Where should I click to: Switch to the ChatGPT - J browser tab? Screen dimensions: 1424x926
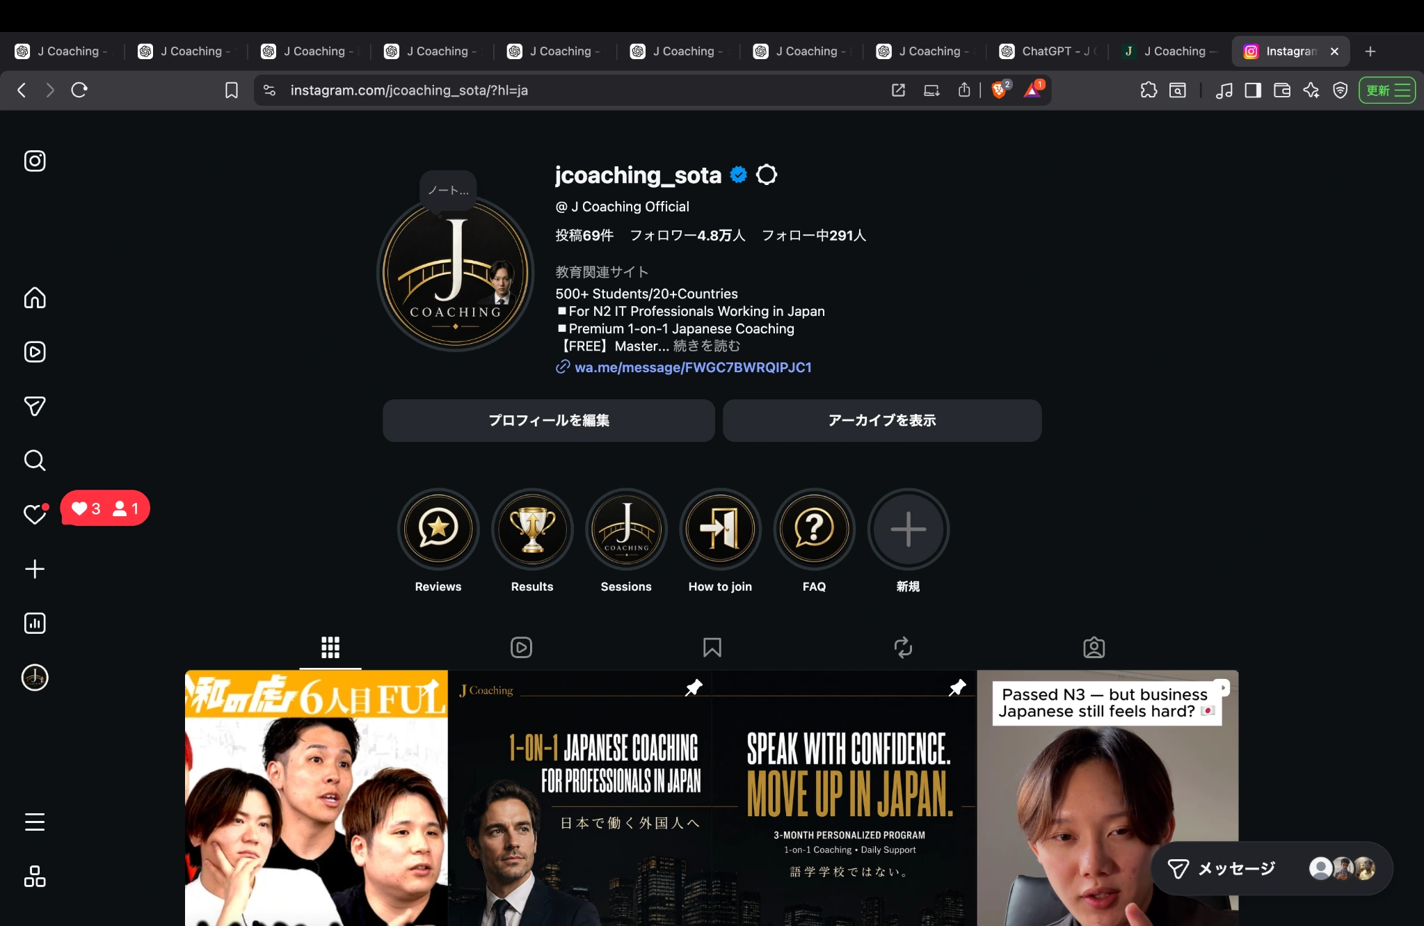1048,51
